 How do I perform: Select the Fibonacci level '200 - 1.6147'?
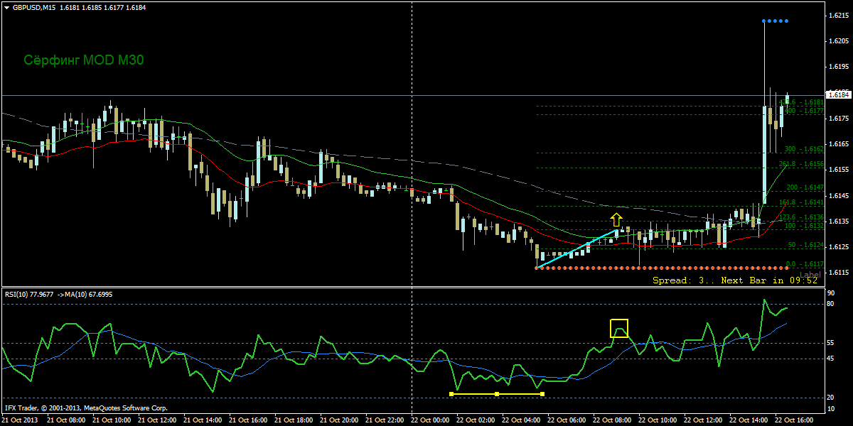(x=804, y=187)
